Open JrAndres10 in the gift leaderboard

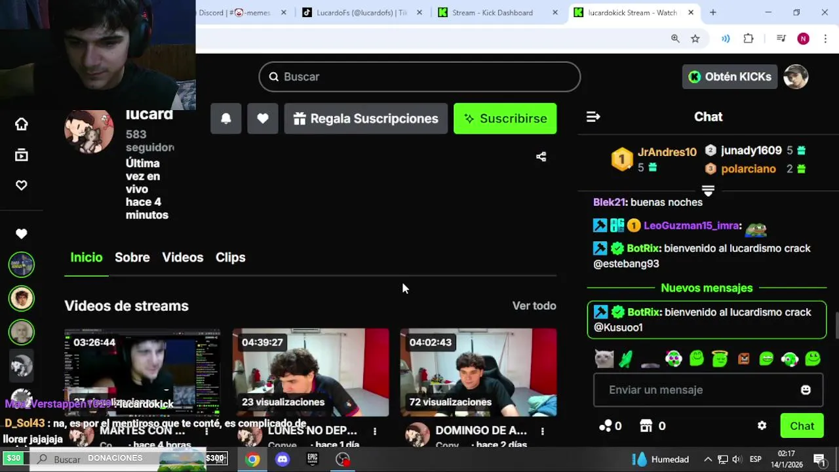click(x=667, y=152)
